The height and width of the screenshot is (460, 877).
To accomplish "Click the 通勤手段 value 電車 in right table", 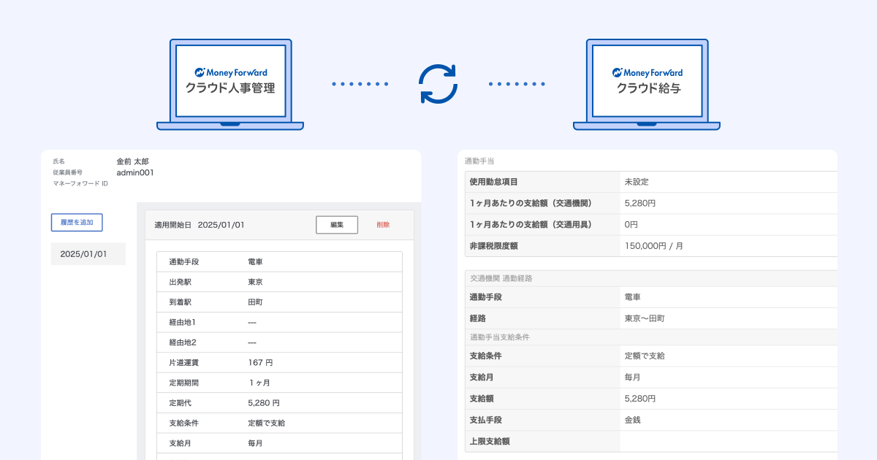I will (x=632, y=297).
